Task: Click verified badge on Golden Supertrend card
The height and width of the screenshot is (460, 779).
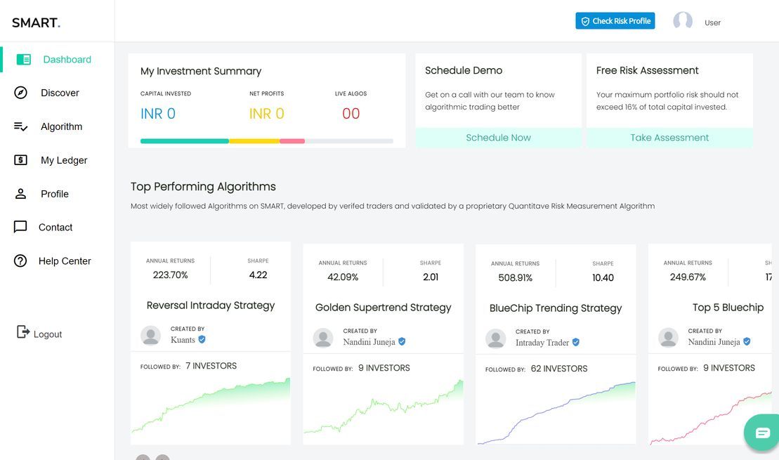Action: (402, 341)
